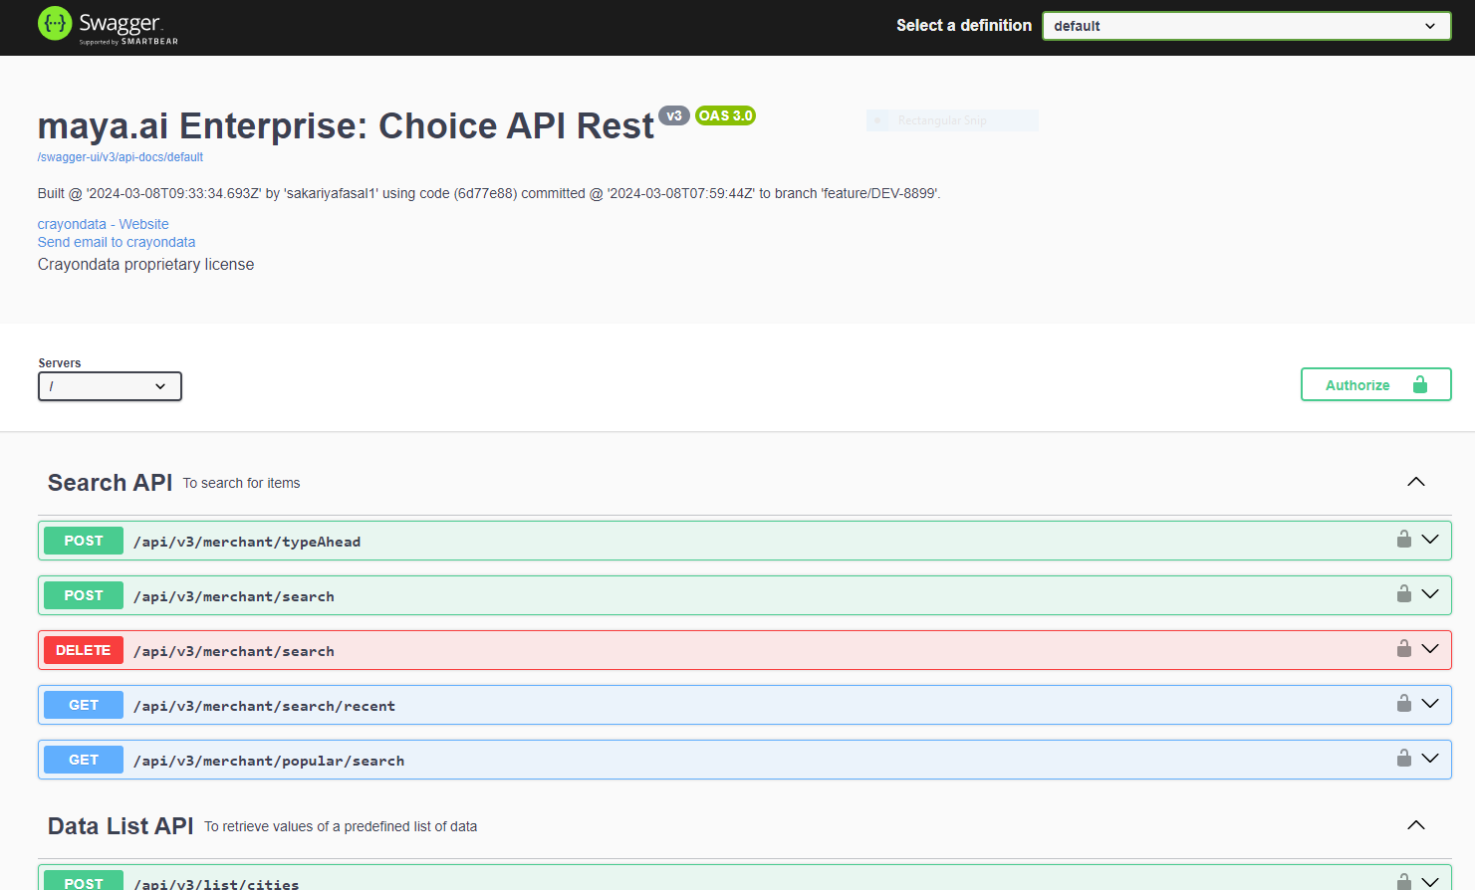
Task: Click lock icon on POST merchant/search row
Action: pos(1403,594)
